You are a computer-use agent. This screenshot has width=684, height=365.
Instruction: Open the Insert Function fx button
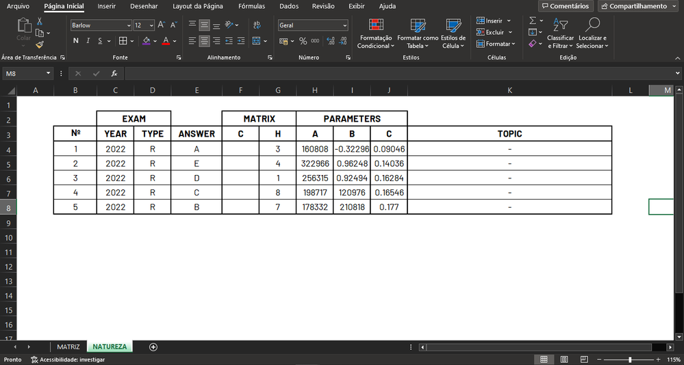coord(114,74)
